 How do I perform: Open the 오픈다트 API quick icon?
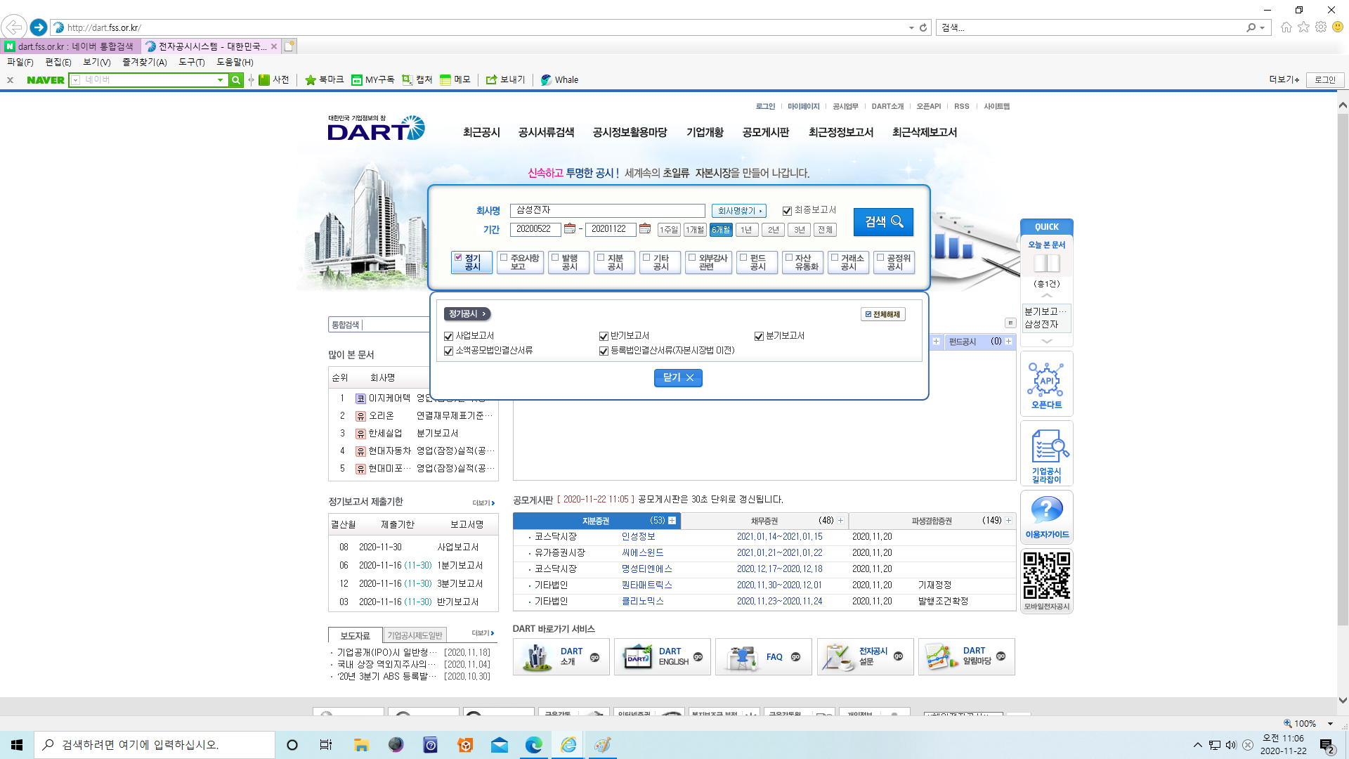[x=1047, y=384]
